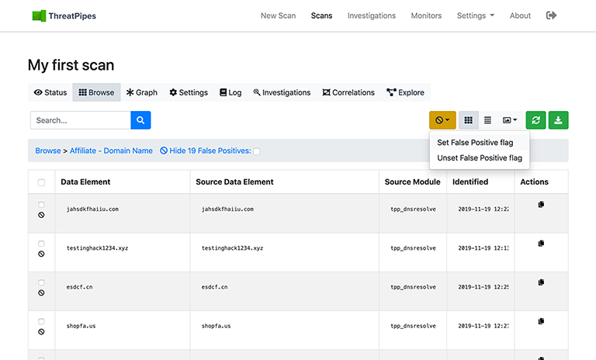Screen dimensions: 596x360
Task: Click the green refresh button
Action: click(535, 120)
